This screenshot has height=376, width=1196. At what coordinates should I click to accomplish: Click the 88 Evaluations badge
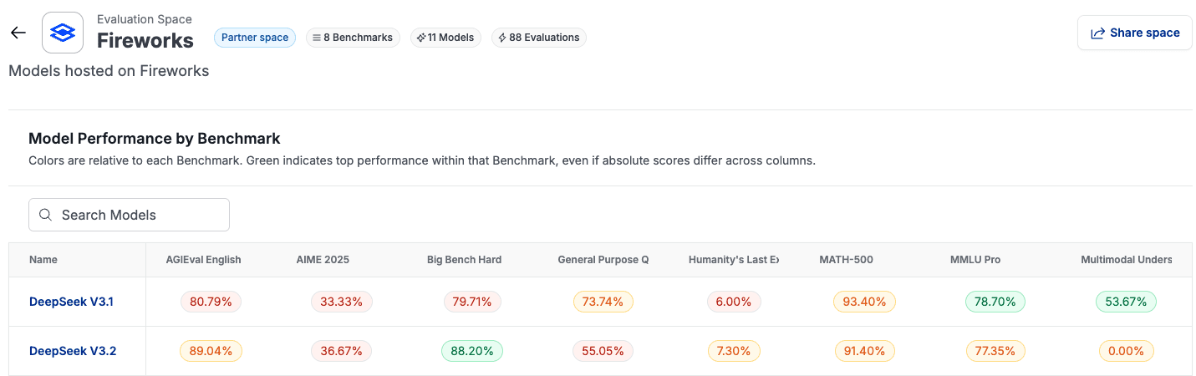coord(538,38)
